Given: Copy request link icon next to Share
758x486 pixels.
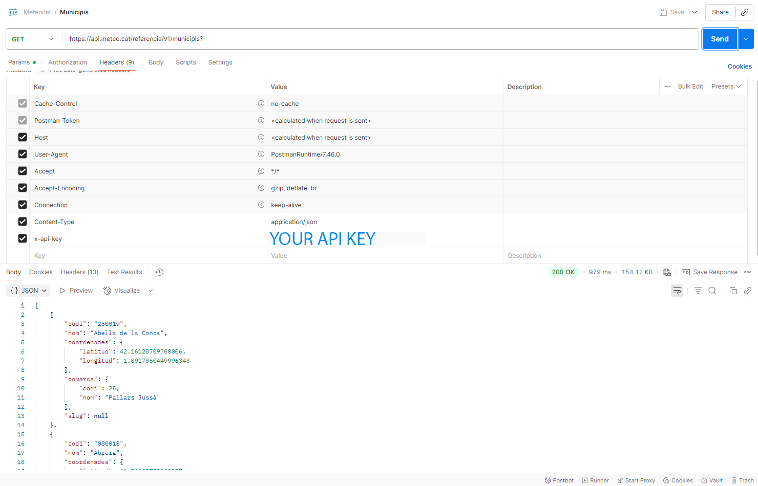Looking at the screenshot, I should [x=745, y=12].
